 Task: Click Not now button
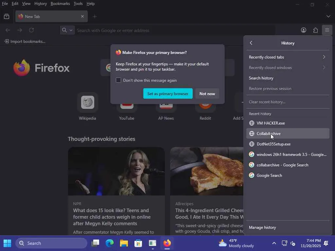(207, 93)
